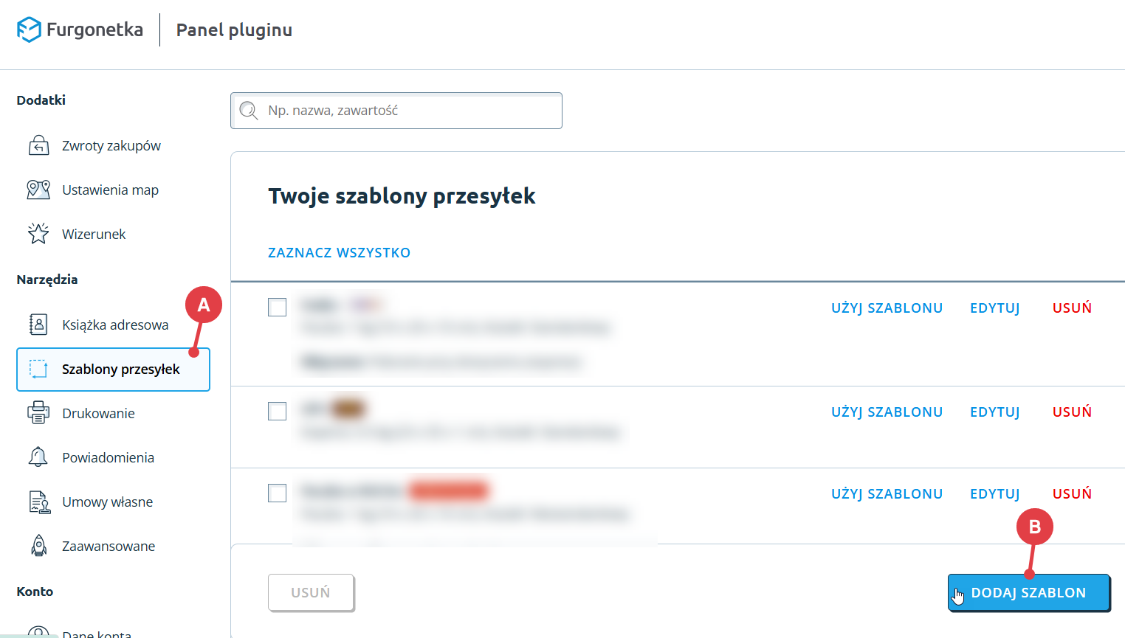Open the Szablony przesyłek menu item

tap(120, 370)
